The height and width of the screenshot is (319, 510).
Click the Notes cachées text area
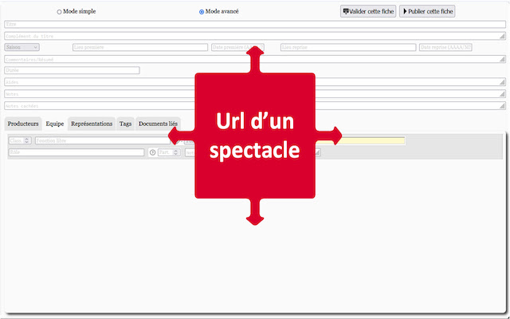pos(255,106)
